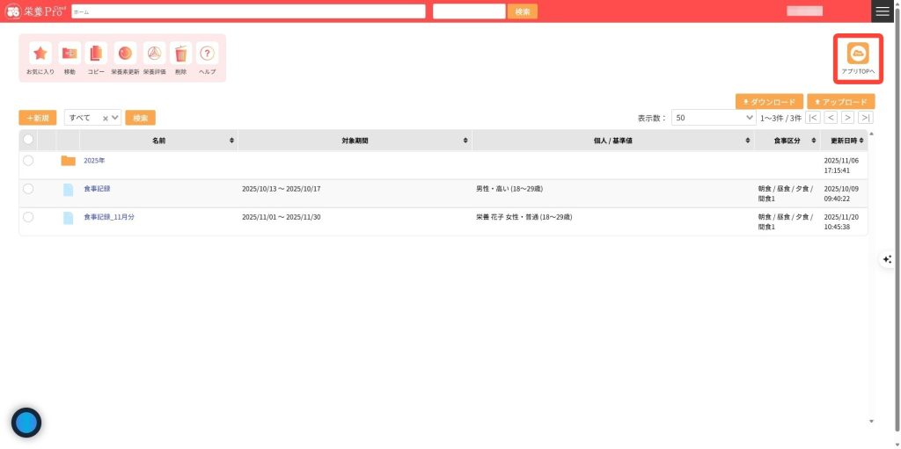Click the 栄養素更新 icon
The height and width of the screenshot is (449, 901).
click(x=125, y=54)
